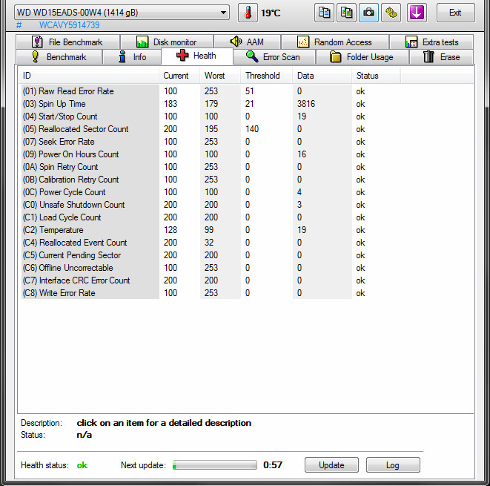Open the Erase tab
490x486 pixels.
coord(442,57)
